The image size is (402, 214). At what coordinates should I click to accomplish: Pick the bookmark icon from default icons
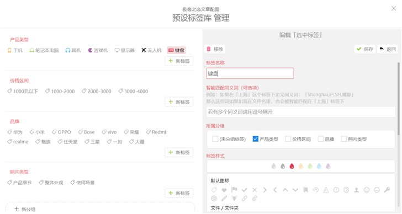click(x=305, y=190)
